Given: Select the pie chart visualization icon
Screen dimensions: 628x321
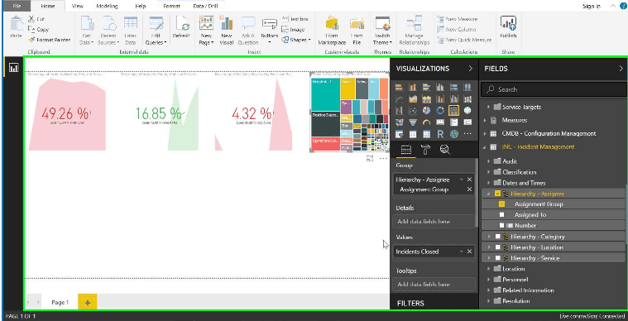Looking at the screenshot, I should (426, 111).
